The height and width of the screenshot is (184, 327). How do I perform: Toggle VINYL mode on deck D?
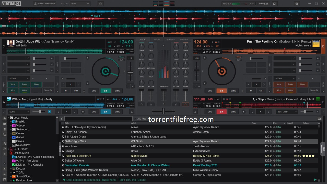click(x=239, y=57)
